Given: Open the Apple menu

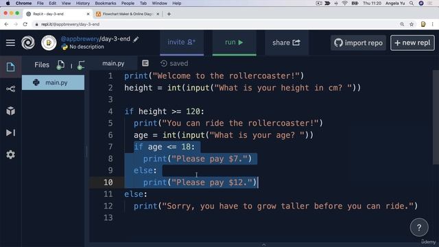Looking at the screenshot, I should pos(8,3).
